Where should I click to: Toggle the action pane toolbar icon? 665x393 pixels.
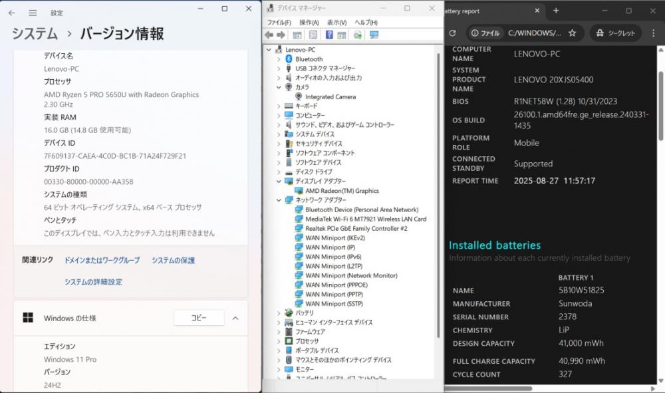[x=342, y=35]
